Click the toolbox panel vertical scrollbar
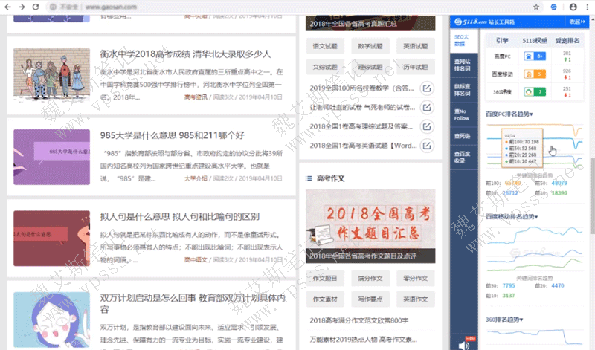The image size is (595, 350). click(x=592, y=195)
